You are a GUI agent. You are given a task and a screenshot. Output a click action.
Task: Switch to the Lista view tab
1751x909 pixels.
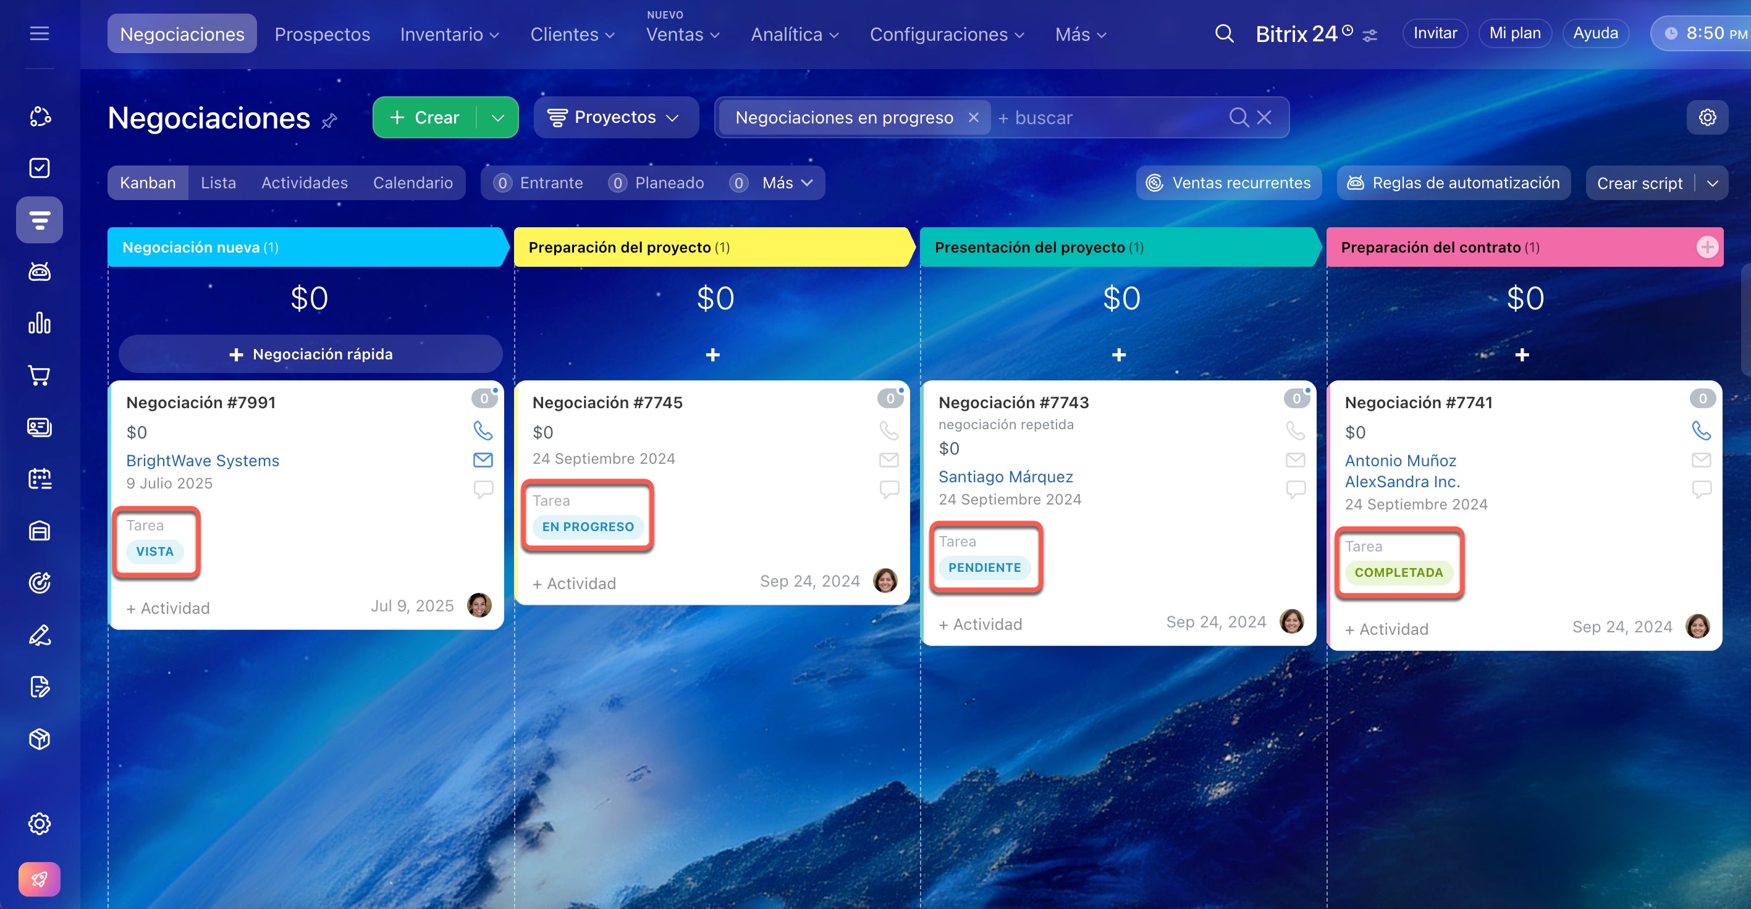pos(218,183)
